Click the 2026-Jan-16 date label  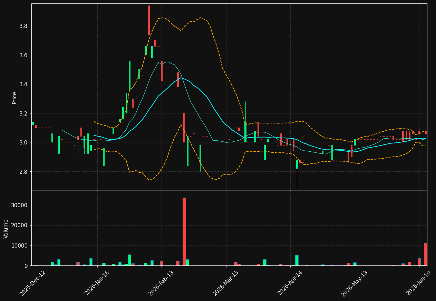tap(97, 283)
